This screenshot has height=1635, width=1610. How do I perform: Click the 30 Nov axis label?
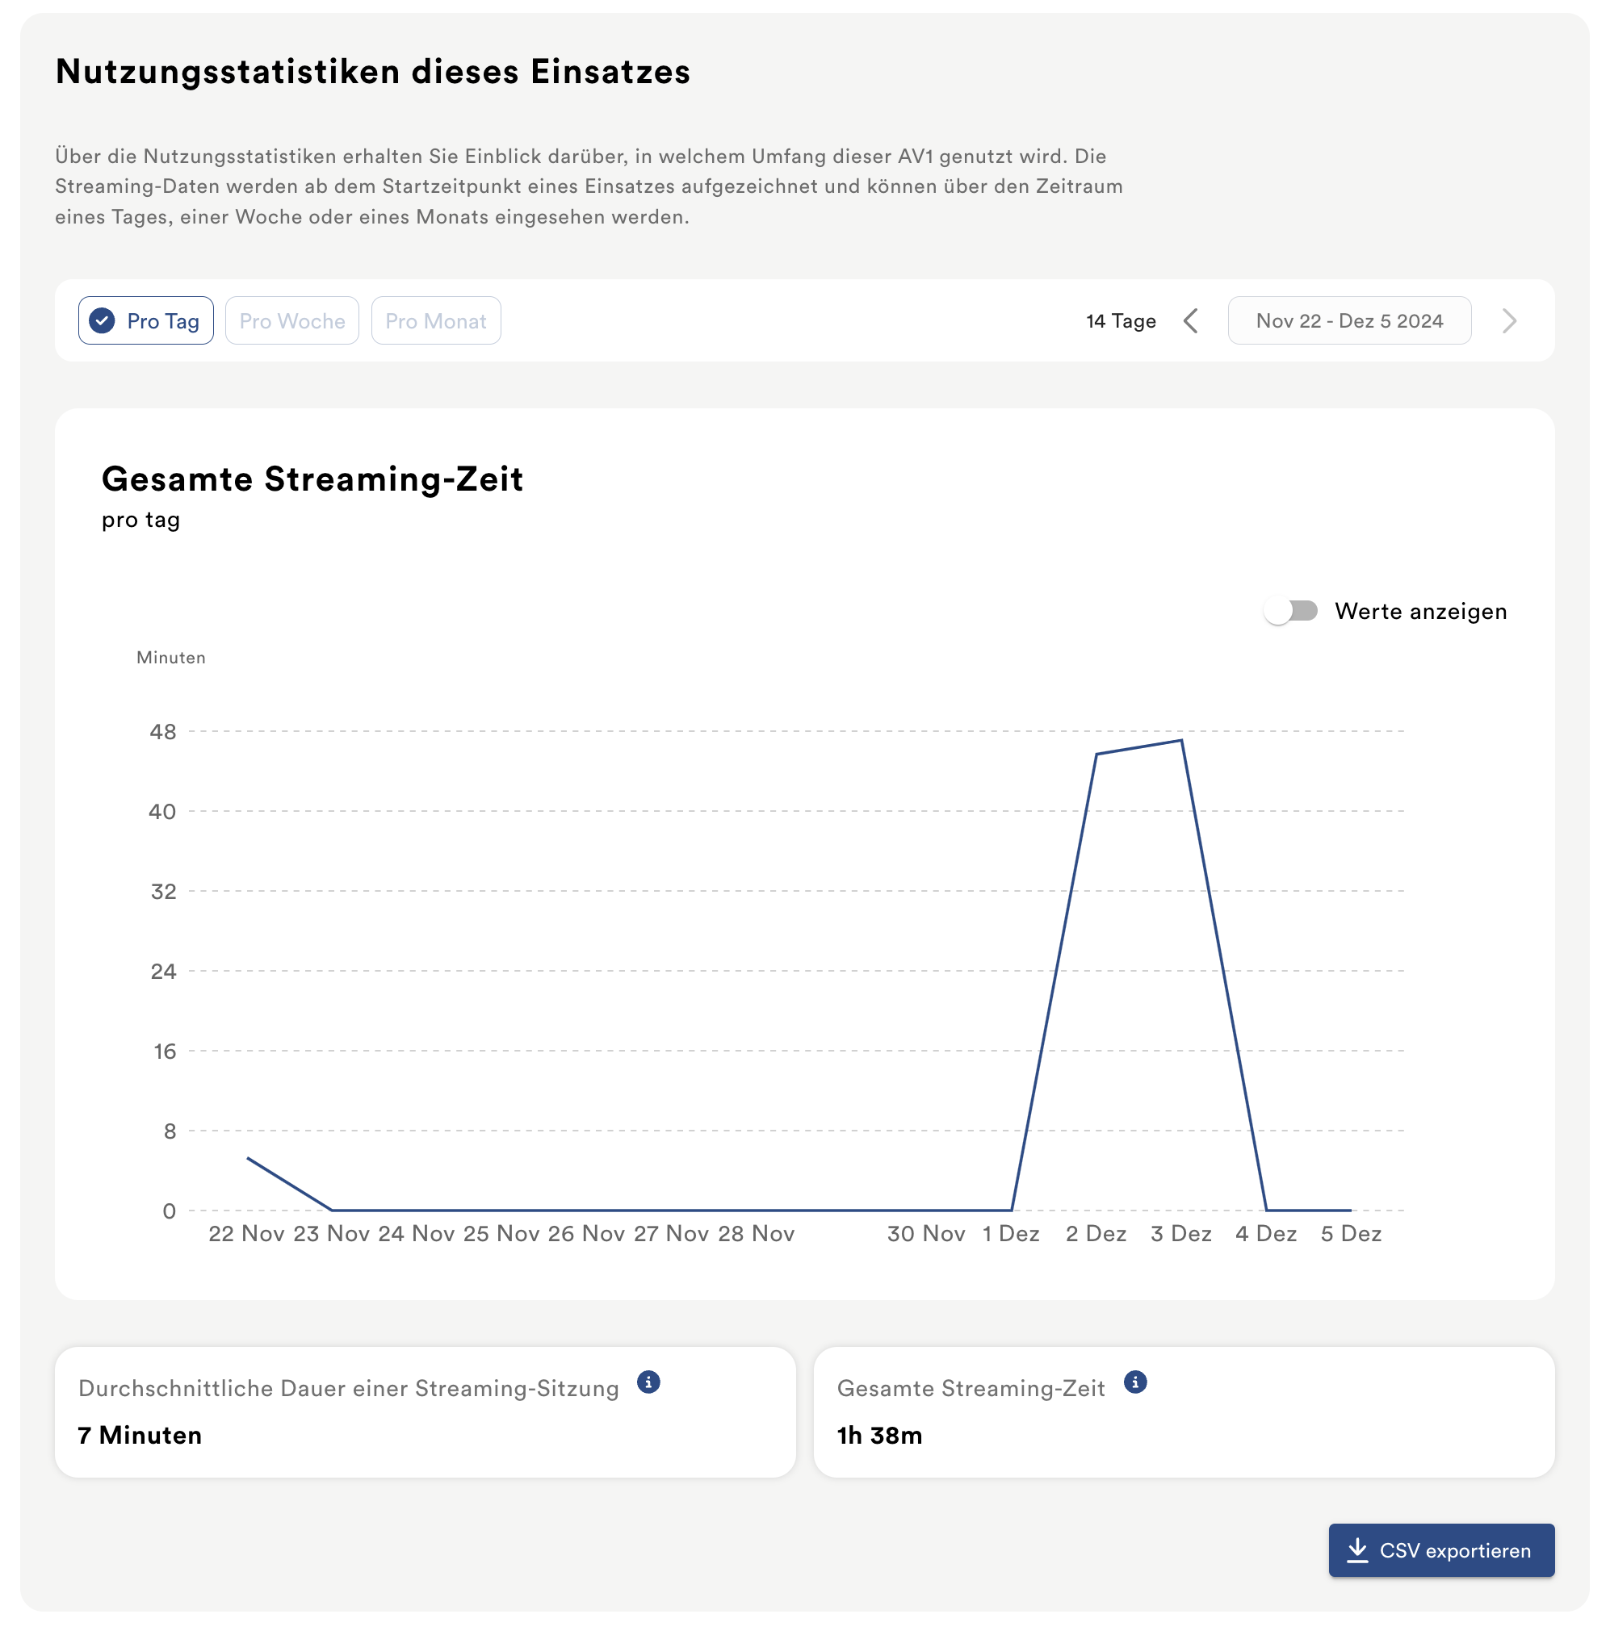click(x=926, y=1234)
